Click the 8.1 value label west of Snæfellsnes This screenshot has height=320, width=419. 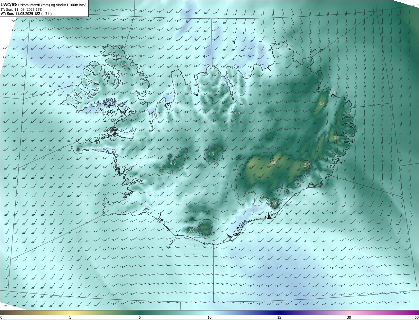pos(49,146)
